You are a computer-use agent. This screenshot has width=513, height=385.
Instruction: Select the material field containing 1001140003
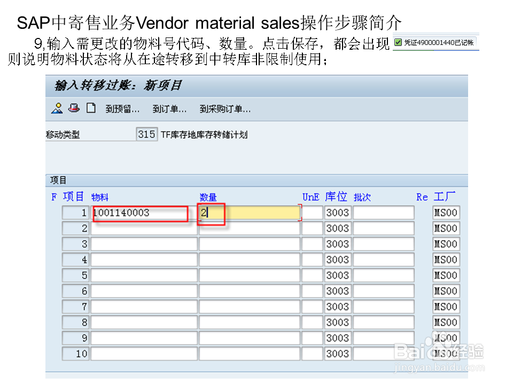point(141,212)
